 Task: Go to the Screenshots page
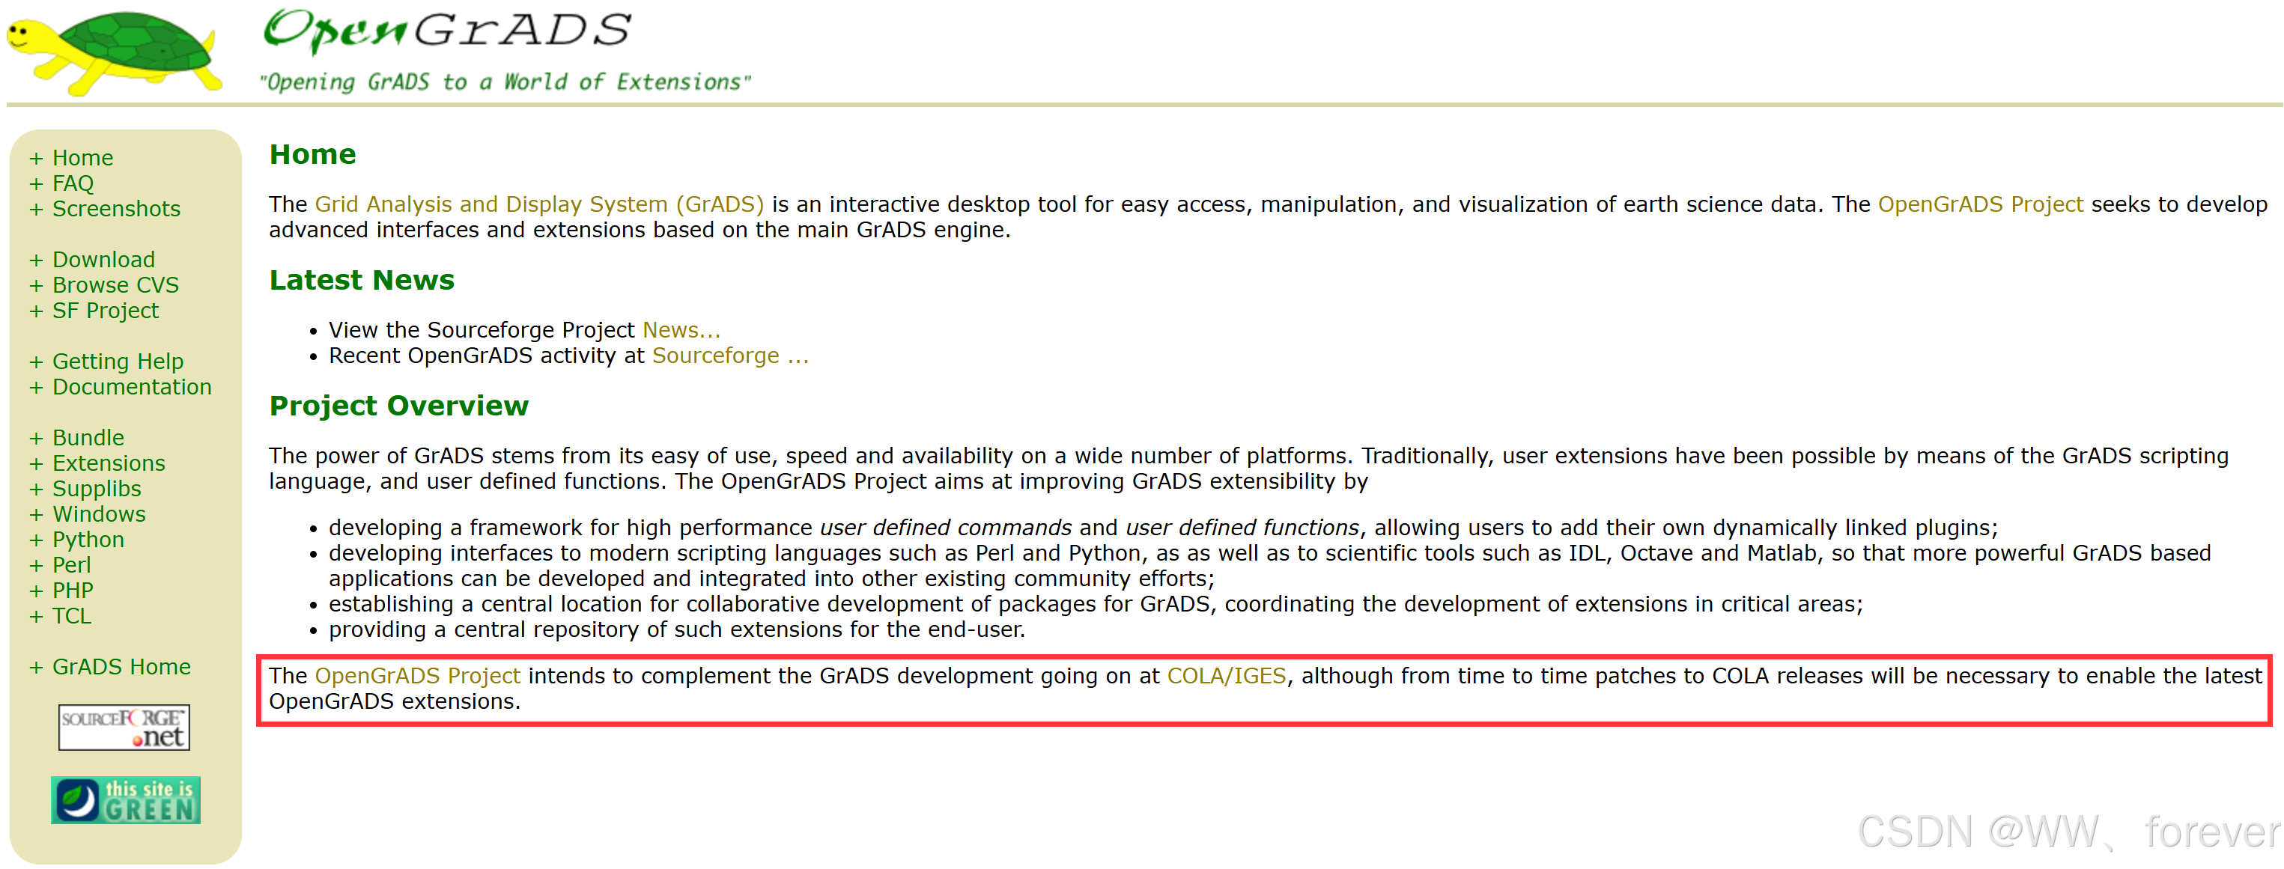coord(115,209)
